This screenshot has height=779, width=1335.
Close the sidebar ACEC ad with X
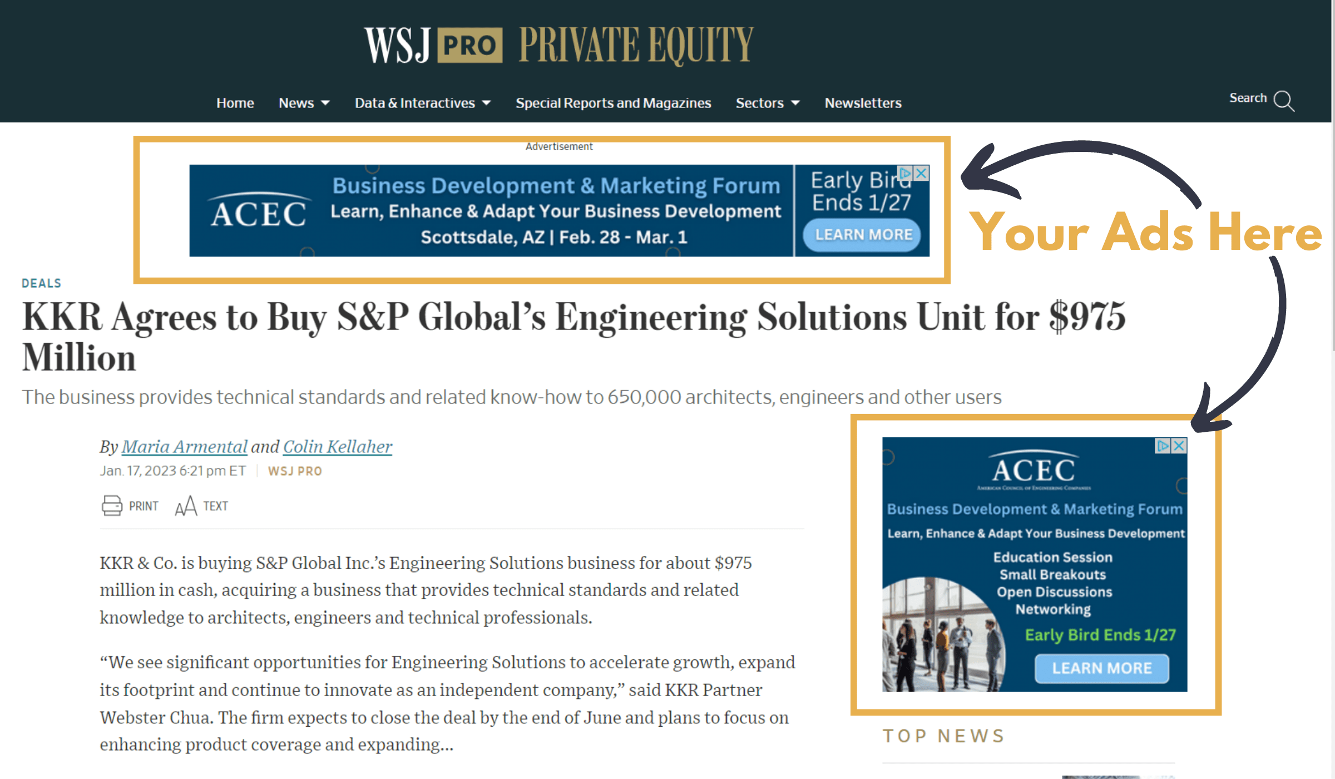1179,446
